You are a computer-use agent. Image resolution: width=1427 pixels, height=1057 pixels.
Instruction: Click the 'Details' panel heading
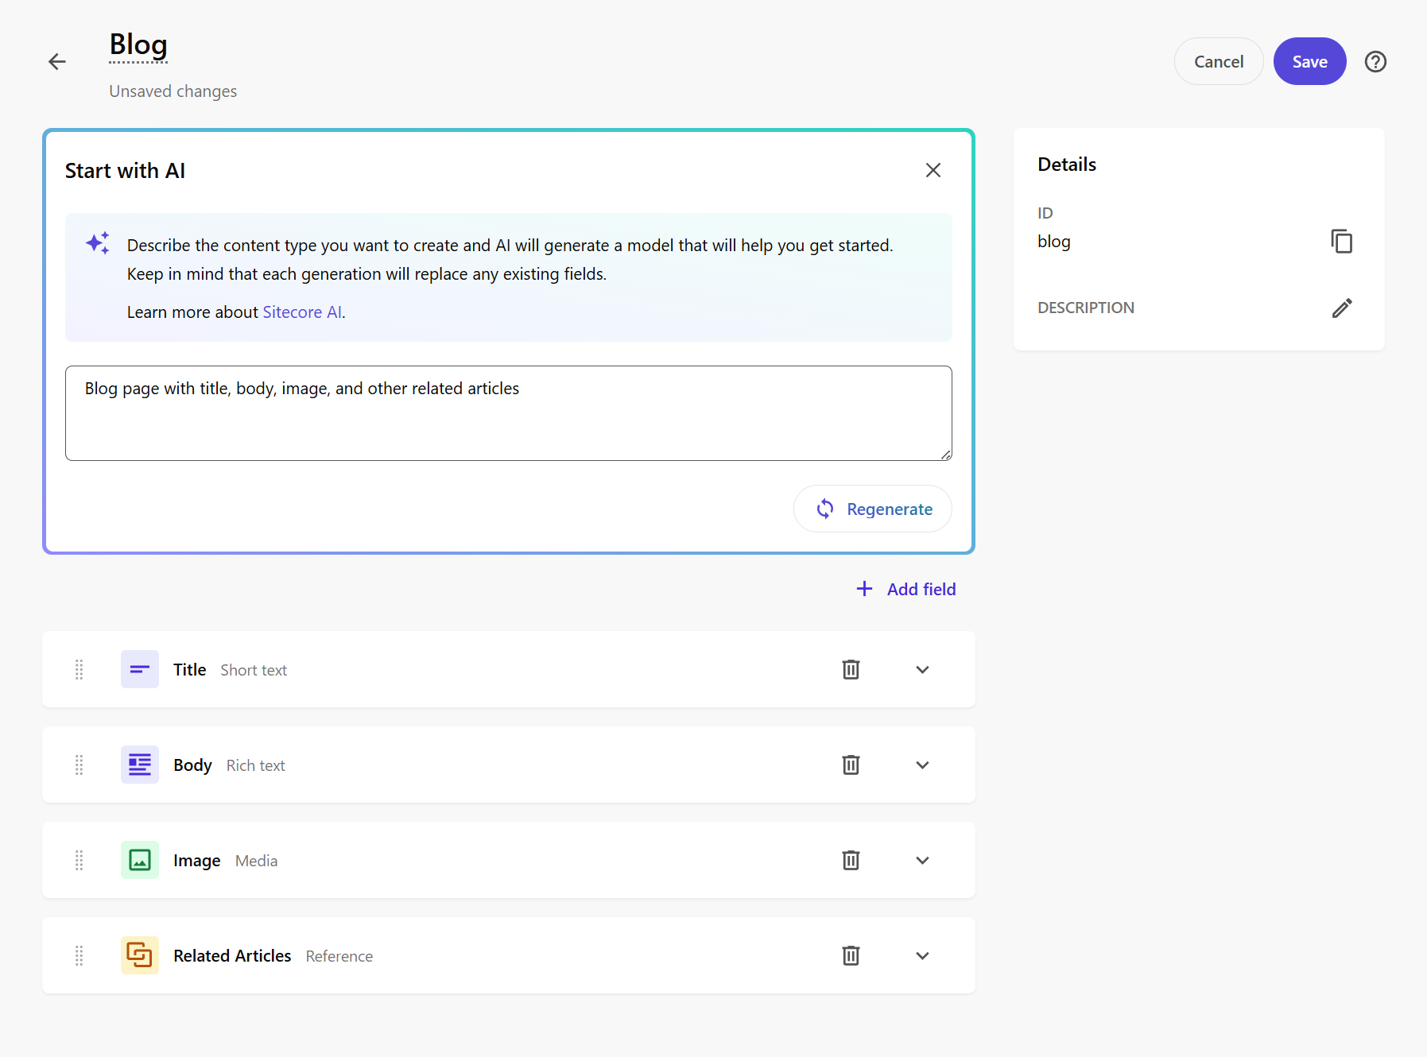(x=1067, y=165)
